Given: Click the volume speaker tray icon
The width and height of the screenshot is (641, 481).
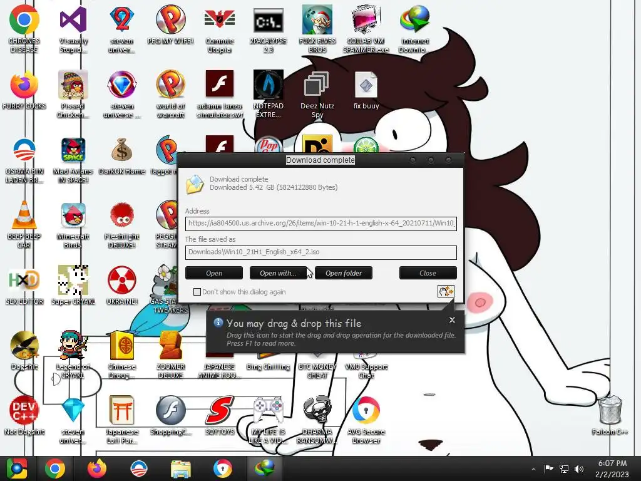Looking at the screenshot, I should tap(579, 469).
